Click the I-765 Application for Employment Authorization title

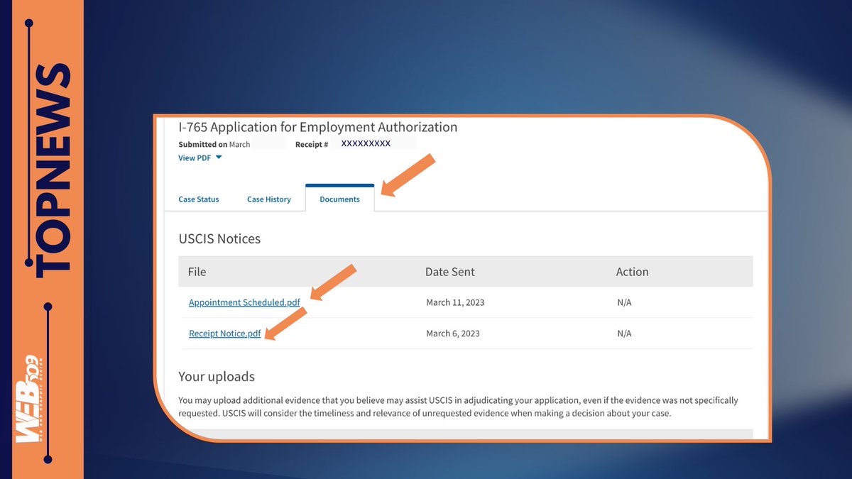[x=318, y=127]
